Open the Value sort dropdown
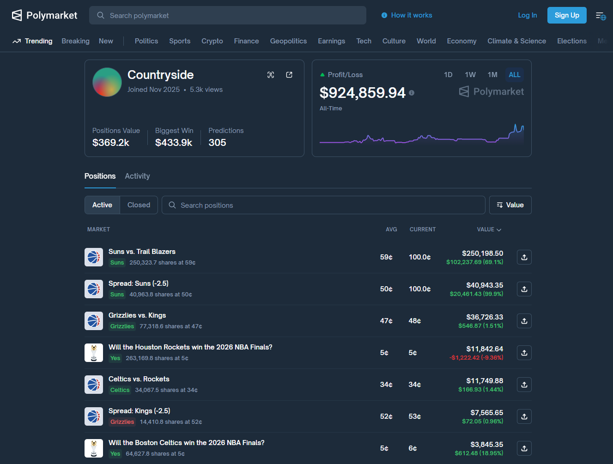Screen dimensions: 613x464 510,205
